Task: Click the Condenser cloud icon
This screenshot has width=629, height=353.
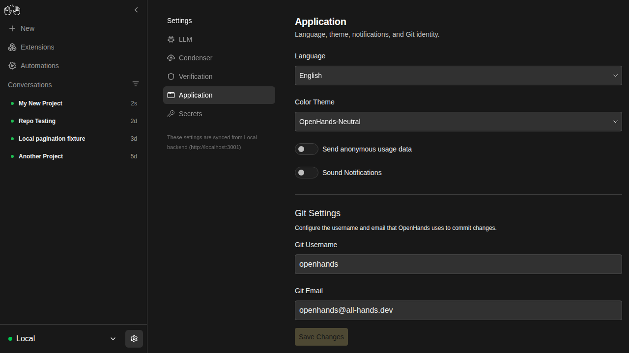Action: pos(171,58)
